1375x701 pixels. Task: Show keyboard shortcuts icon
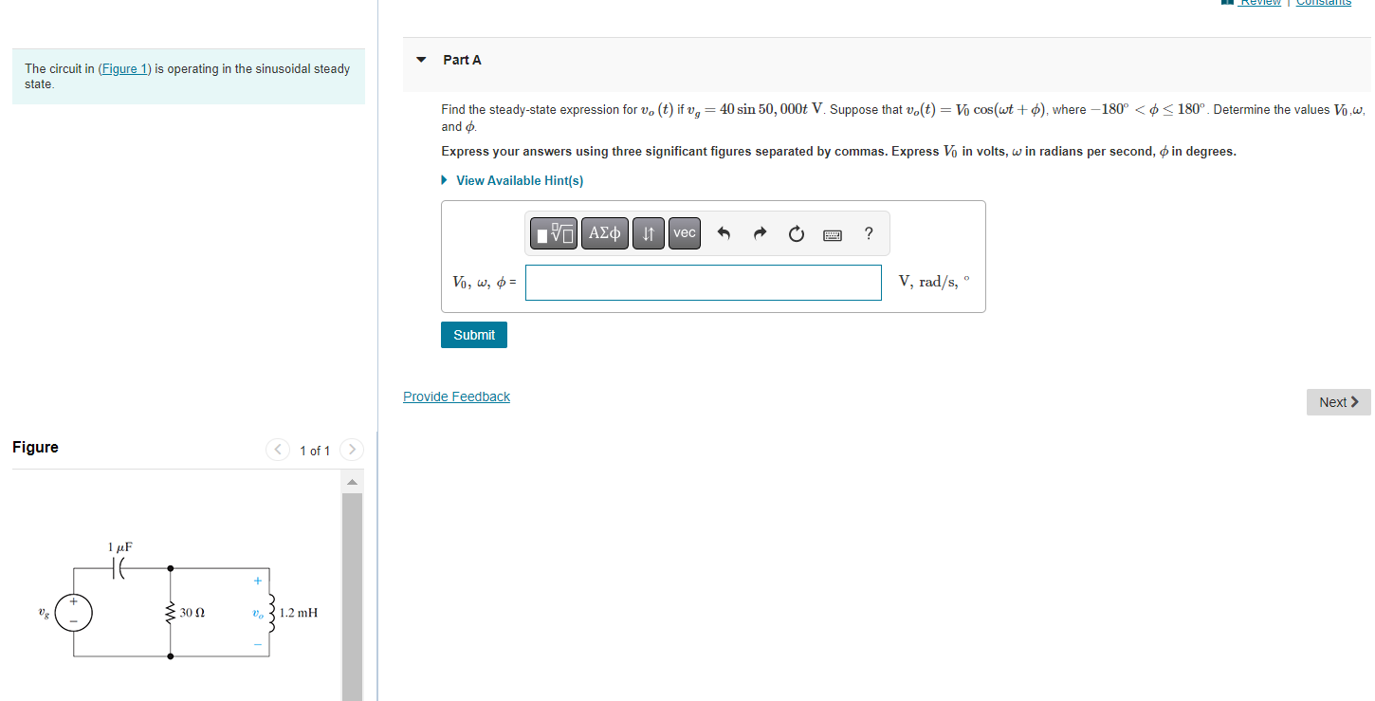coord(833,233)
